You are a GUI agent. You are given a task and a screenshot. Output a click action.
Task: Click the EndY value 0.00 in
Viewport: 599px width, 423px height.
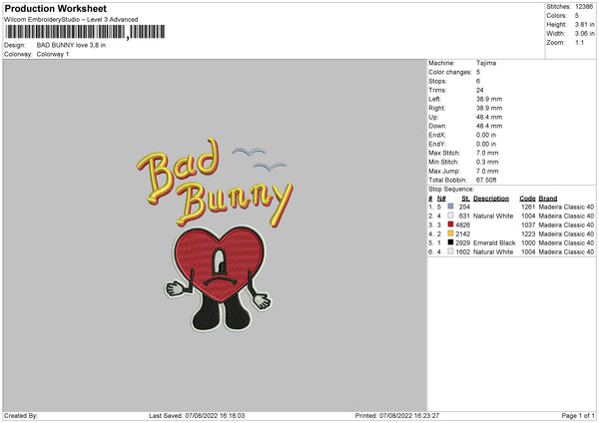486,144
